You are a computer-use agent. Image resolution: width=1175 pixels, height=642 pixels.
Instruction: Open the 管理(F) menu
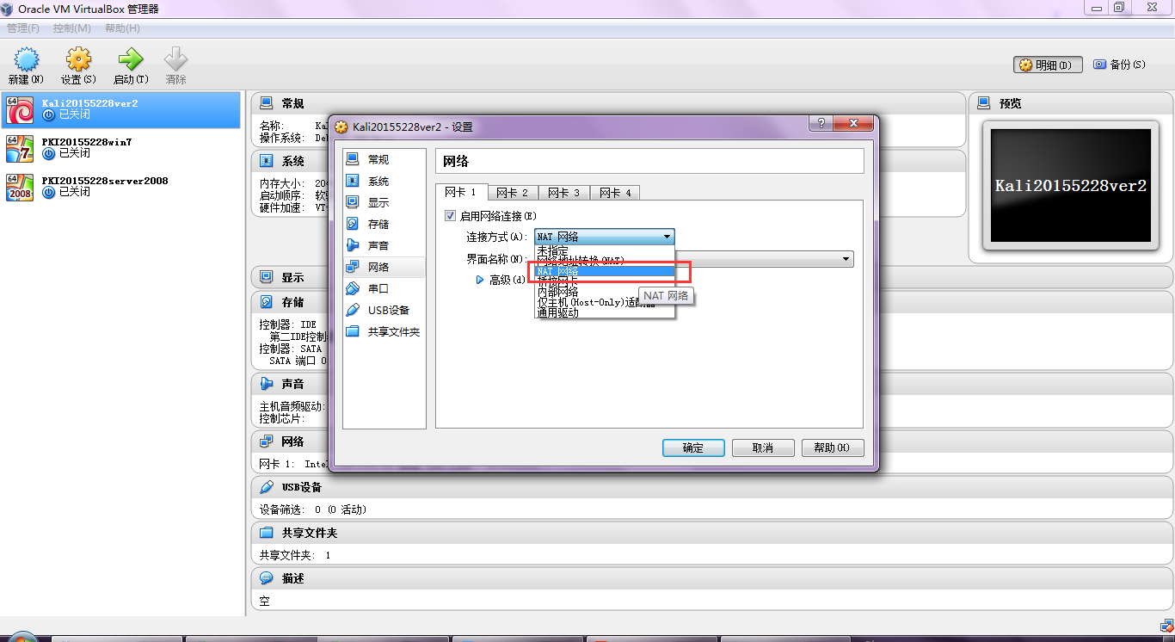tap(23, 28)
